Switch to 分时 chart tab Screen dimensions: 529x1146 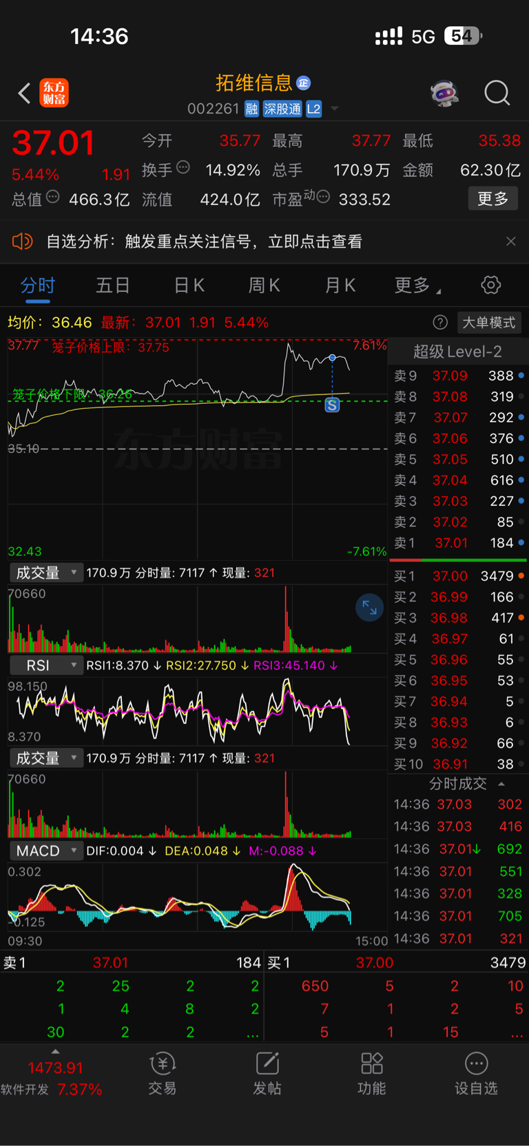pos(38,285)
